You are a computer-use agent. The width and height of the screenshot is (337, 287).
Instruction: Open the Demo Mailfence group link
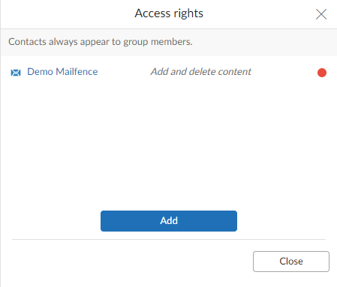tap(62, 72)
